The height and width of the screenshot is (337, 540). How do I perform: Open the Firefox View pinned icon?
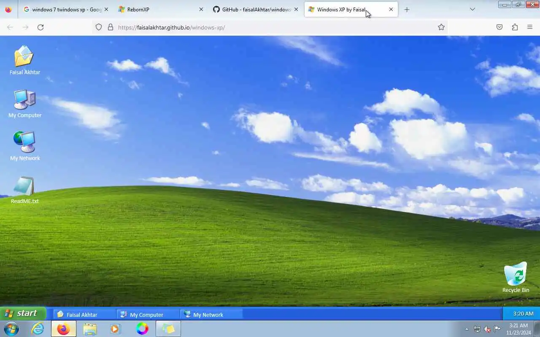pyautogui.click(x=8, y=9)
